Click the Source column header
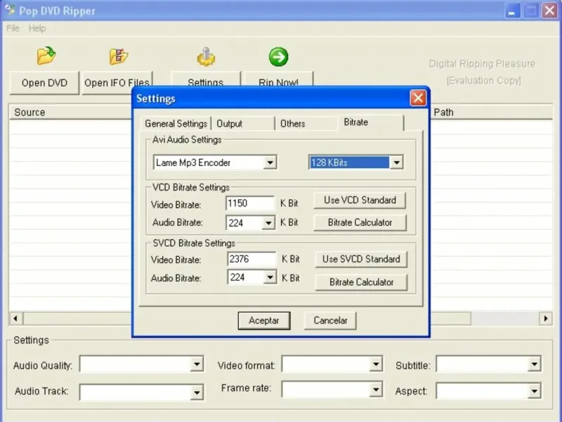Screen dimensions: 562x422 click(71, 113)
